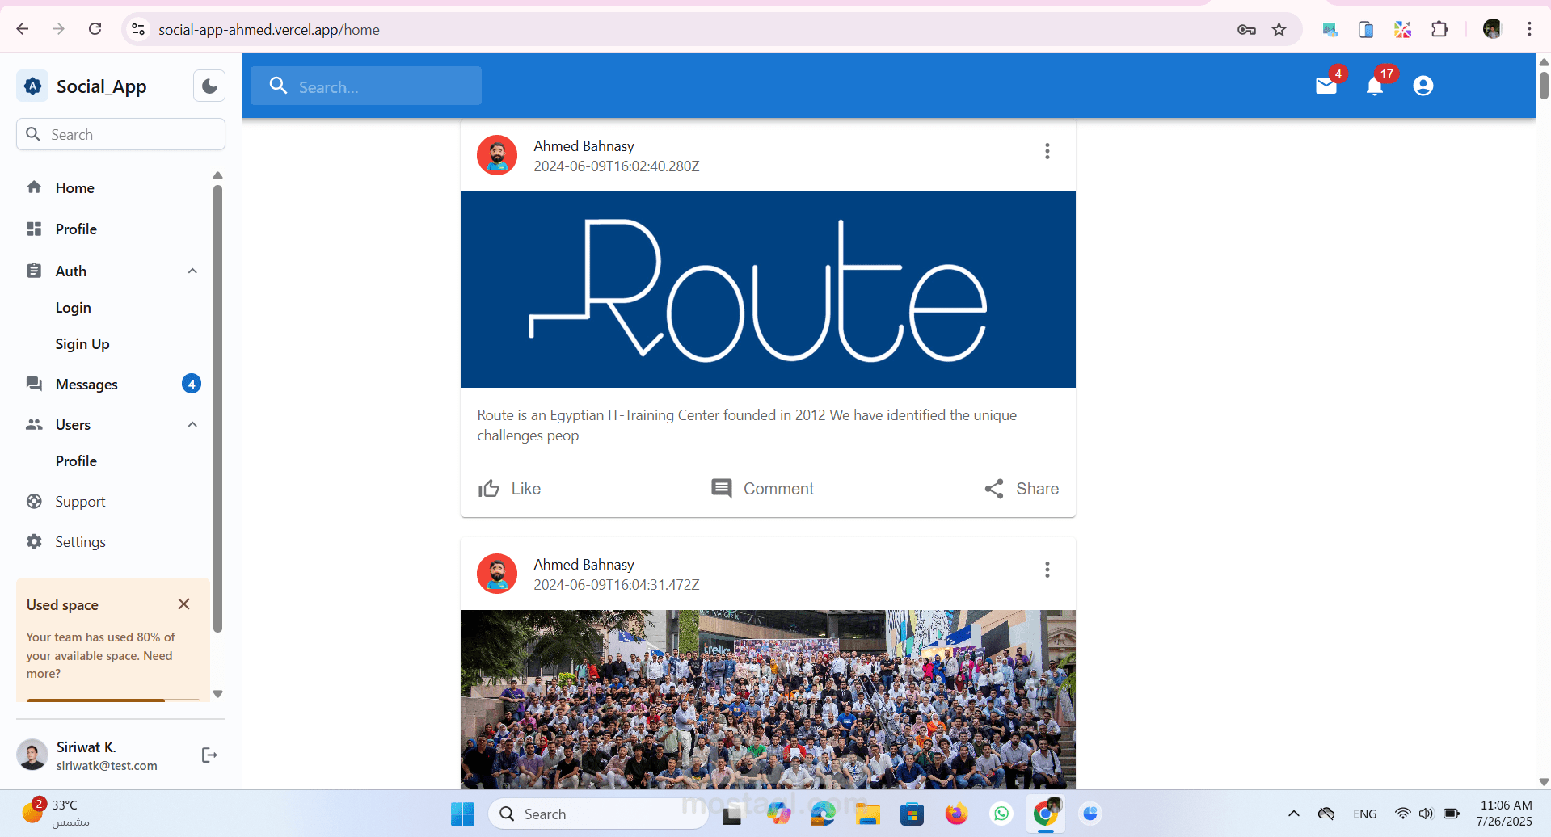Show hidden system tray icons
Viewport: 1551px width, 837px height.
(1293, 814)
